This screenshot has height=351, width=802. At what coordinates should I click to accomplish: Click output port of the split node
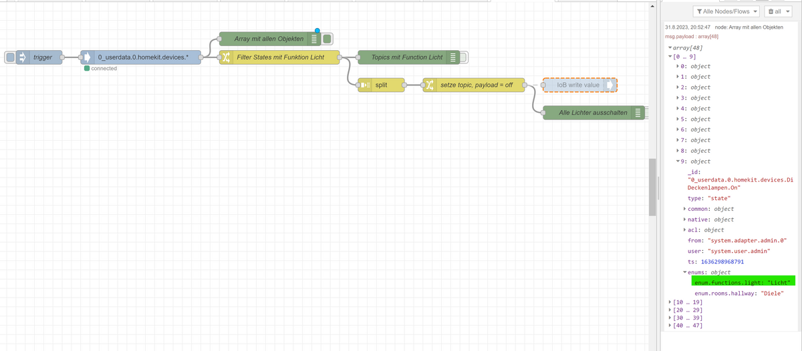(x=405, y=85)
